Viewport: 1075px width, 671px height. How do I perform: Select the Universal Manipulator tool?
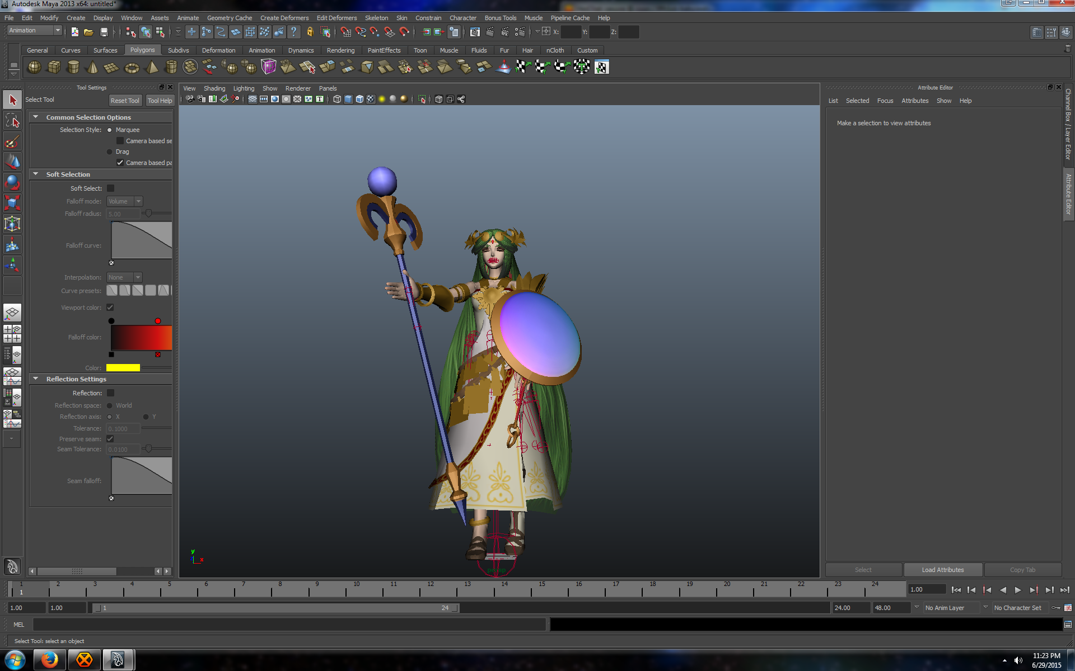12,224
